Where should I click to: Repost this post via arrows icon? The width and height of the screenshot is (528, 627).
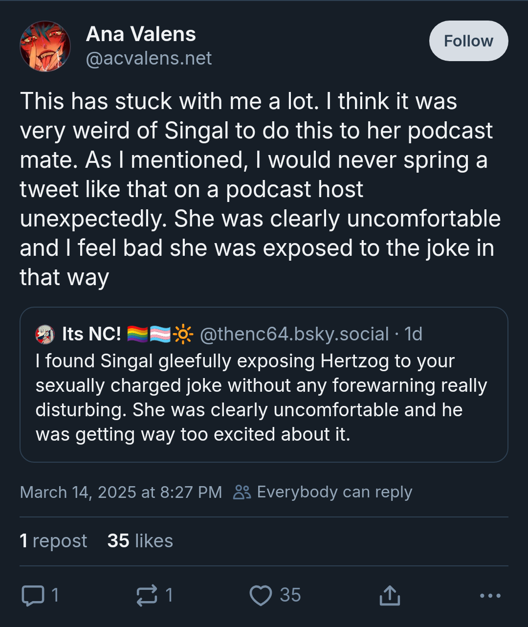click(147, 596)
